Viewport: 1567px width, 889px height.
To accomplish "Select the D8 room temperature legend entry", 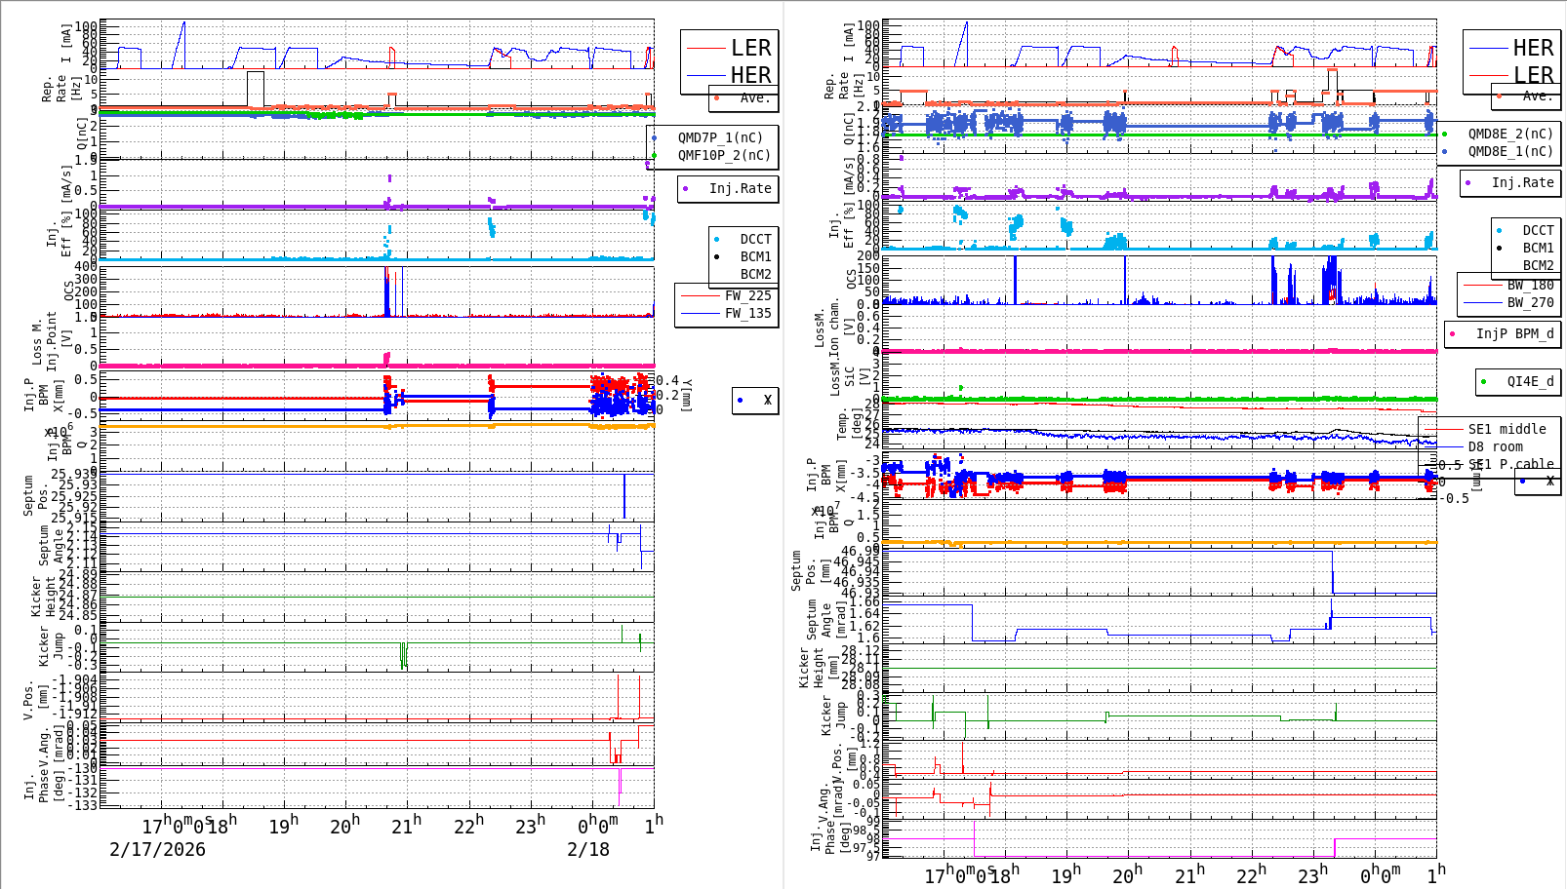I will click(x=1495, y=446).
